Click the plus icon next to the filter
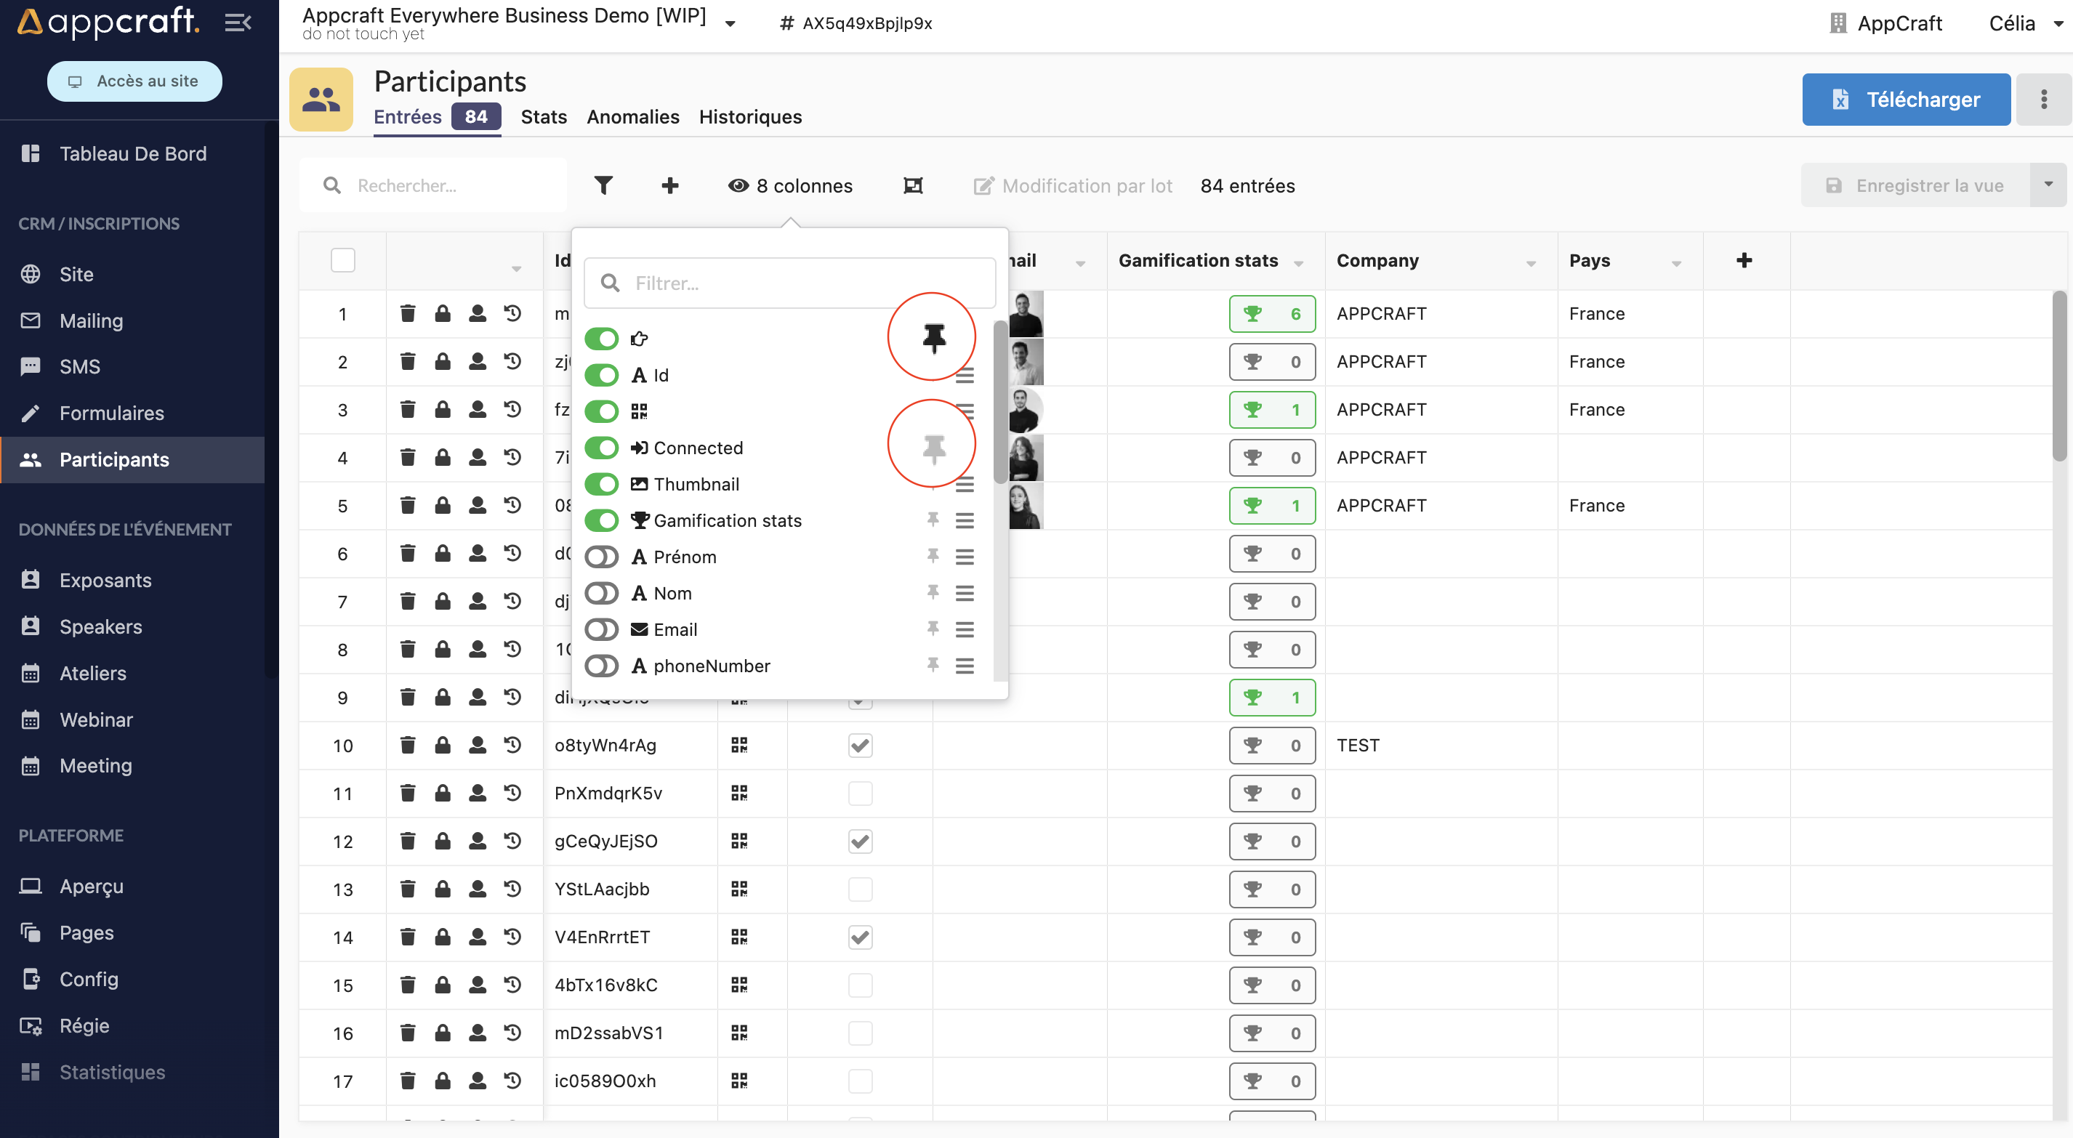 [x=669, y=185]
